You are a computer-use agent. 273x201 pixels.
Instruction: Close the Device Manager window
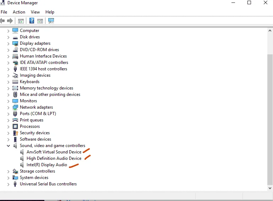pos(265,2)
